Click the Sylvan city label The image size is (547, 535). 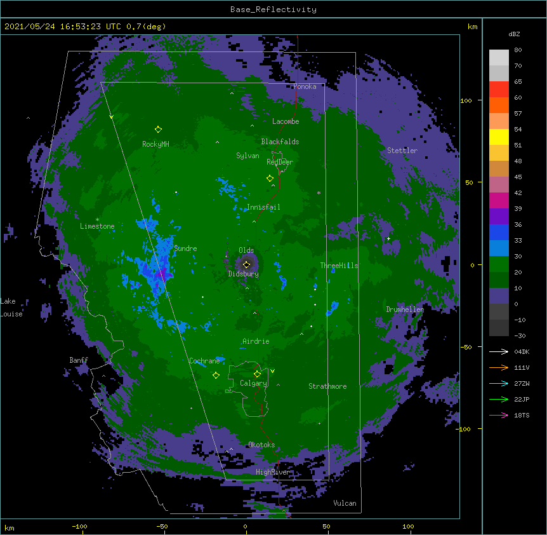tap(247, 156)
